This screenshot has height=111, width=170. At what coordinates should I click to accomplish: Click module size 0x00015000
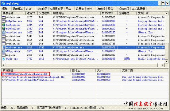click(104, 80)
